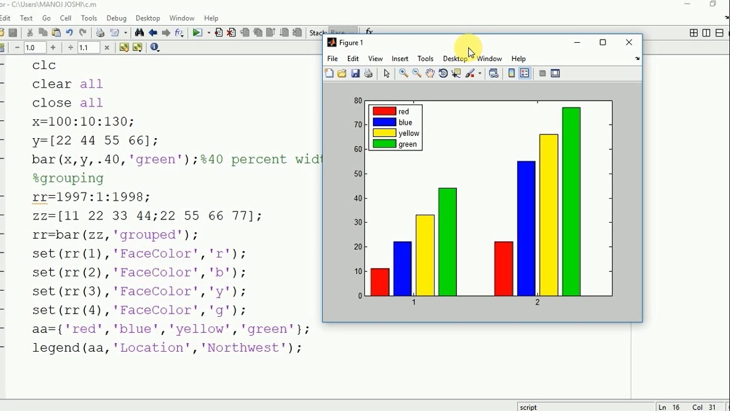The image size is (730, 411).
Task: Open Go menu in Editor window
Action: point(47,18)
